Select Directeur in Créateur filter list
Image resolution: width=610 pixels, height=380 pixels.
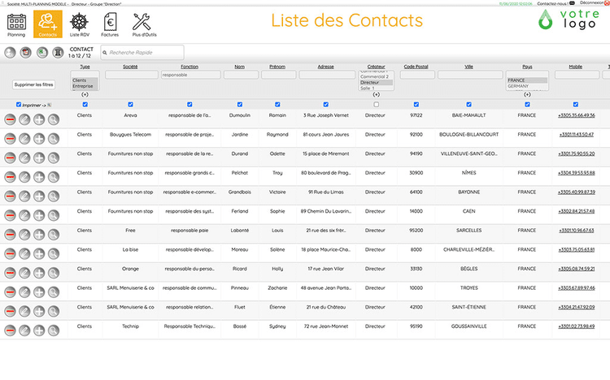(376, 83)
